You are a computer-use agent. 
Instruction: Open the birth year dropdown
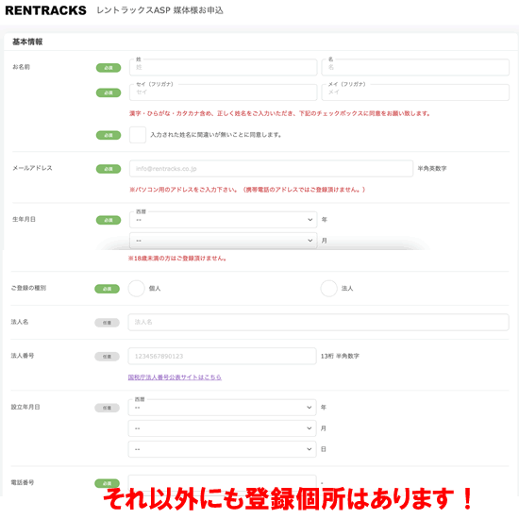(x=223, y=220)
